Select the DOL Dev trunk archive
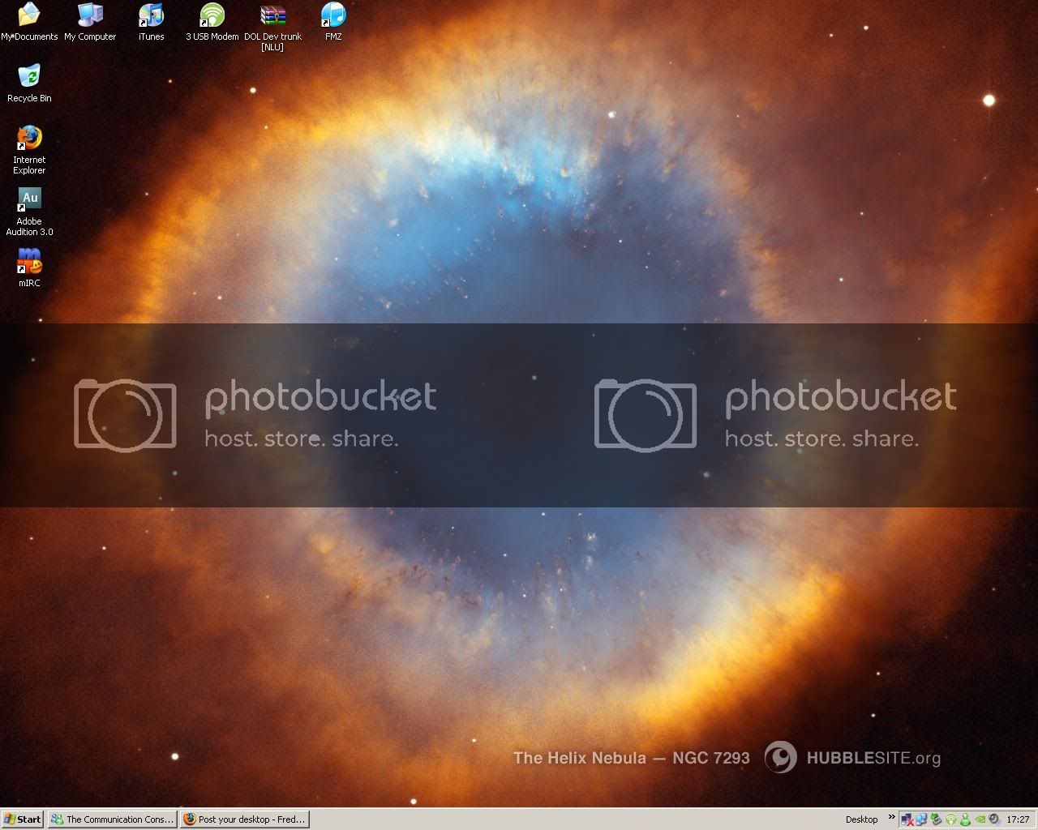The height and width of the screenshot is (830, 1038). click(272, 15)
